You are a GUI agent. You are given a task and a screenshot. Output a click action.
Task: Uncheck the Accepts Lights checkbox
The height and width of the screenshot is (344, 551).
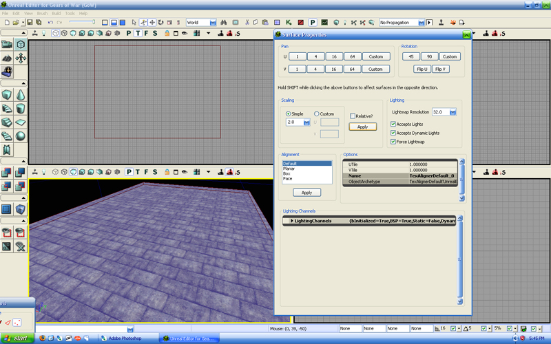click(x=393, y=124)
